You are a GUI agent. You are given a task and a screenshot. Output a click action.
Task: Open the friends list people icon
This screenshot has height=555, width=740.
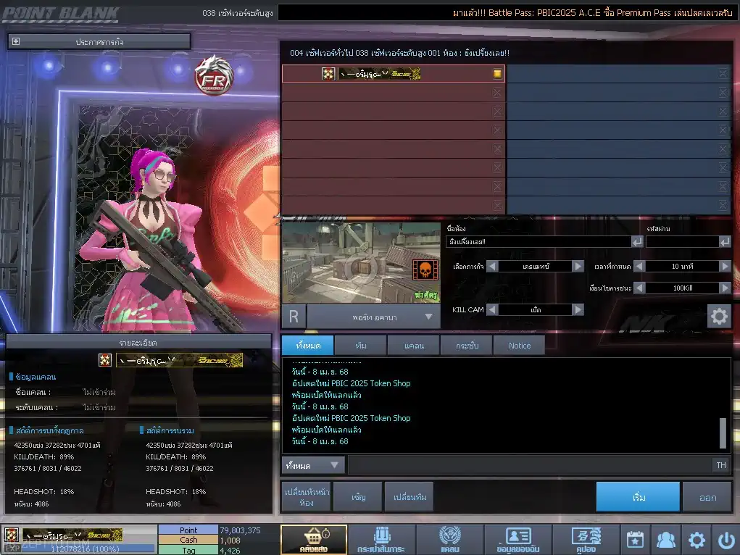click(x=665, y=540)
